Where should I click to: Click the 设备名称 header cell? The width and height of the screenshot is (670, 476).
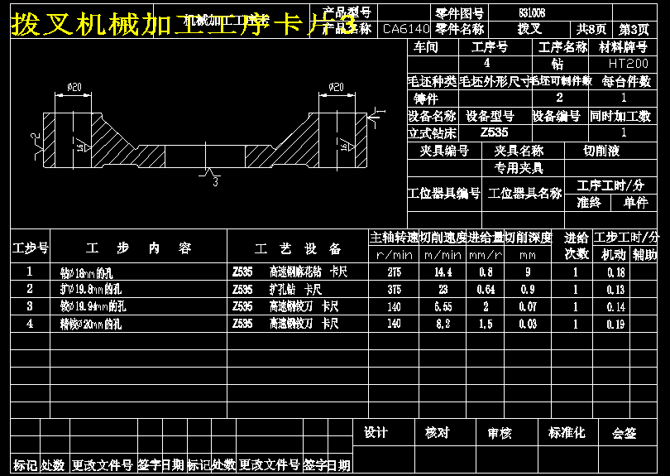(433, 116)
